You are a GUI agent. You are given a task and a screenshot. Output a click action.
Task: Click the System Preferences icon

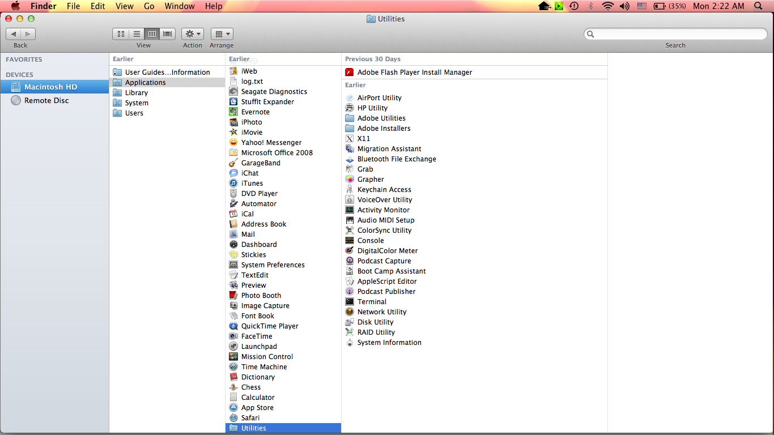point(233,265)
